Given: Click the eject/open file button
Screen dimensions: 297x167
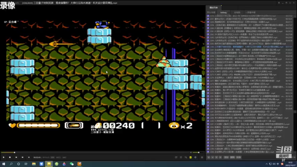Looking at the screenshot, I should pyautogui.click(x=29, y=157).
